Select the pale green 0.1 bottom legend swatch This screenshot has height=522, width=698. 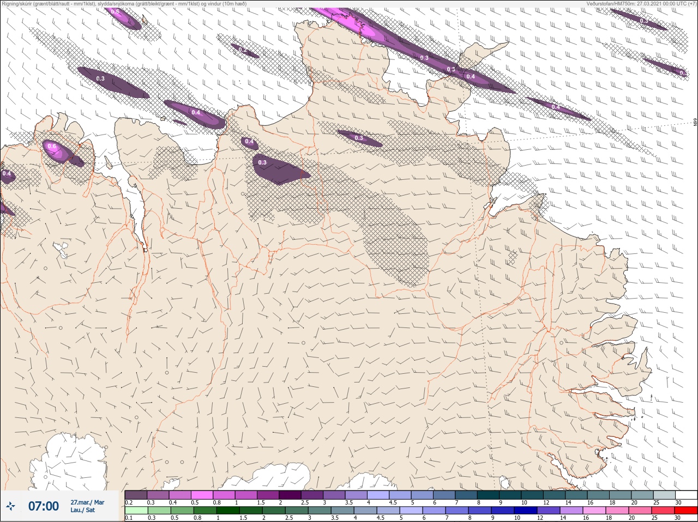click(x=136, y=511)
